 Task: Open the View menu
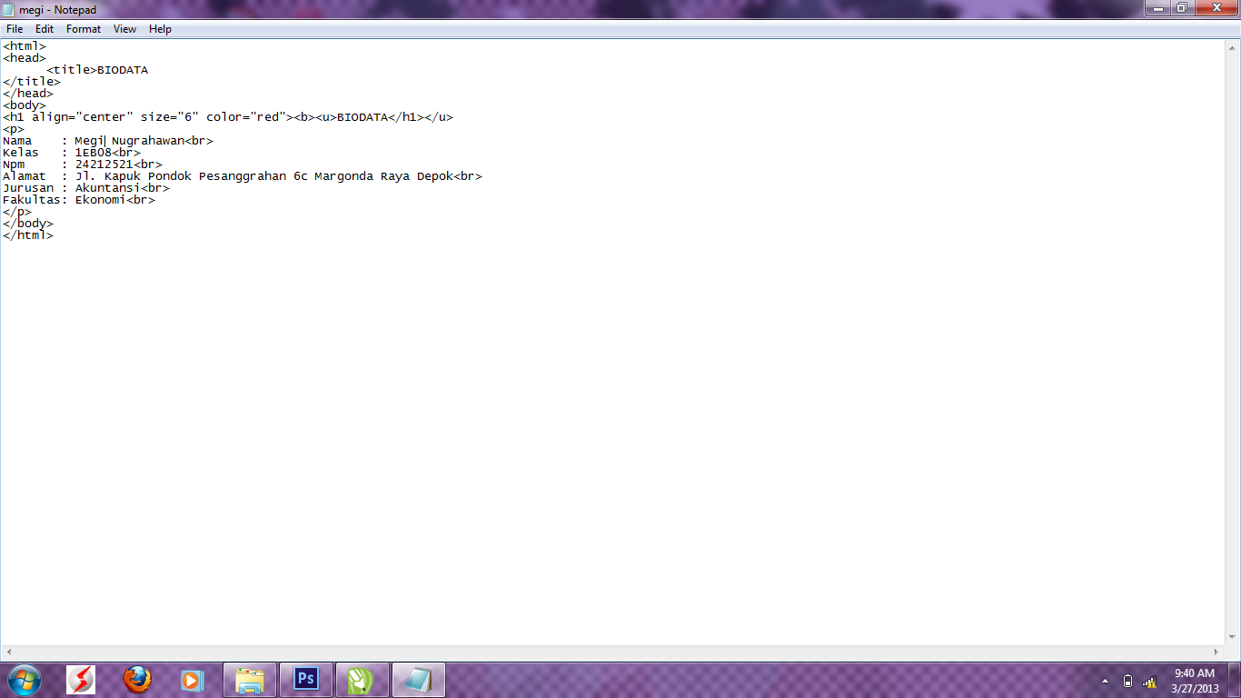click(x=124, y=28)
